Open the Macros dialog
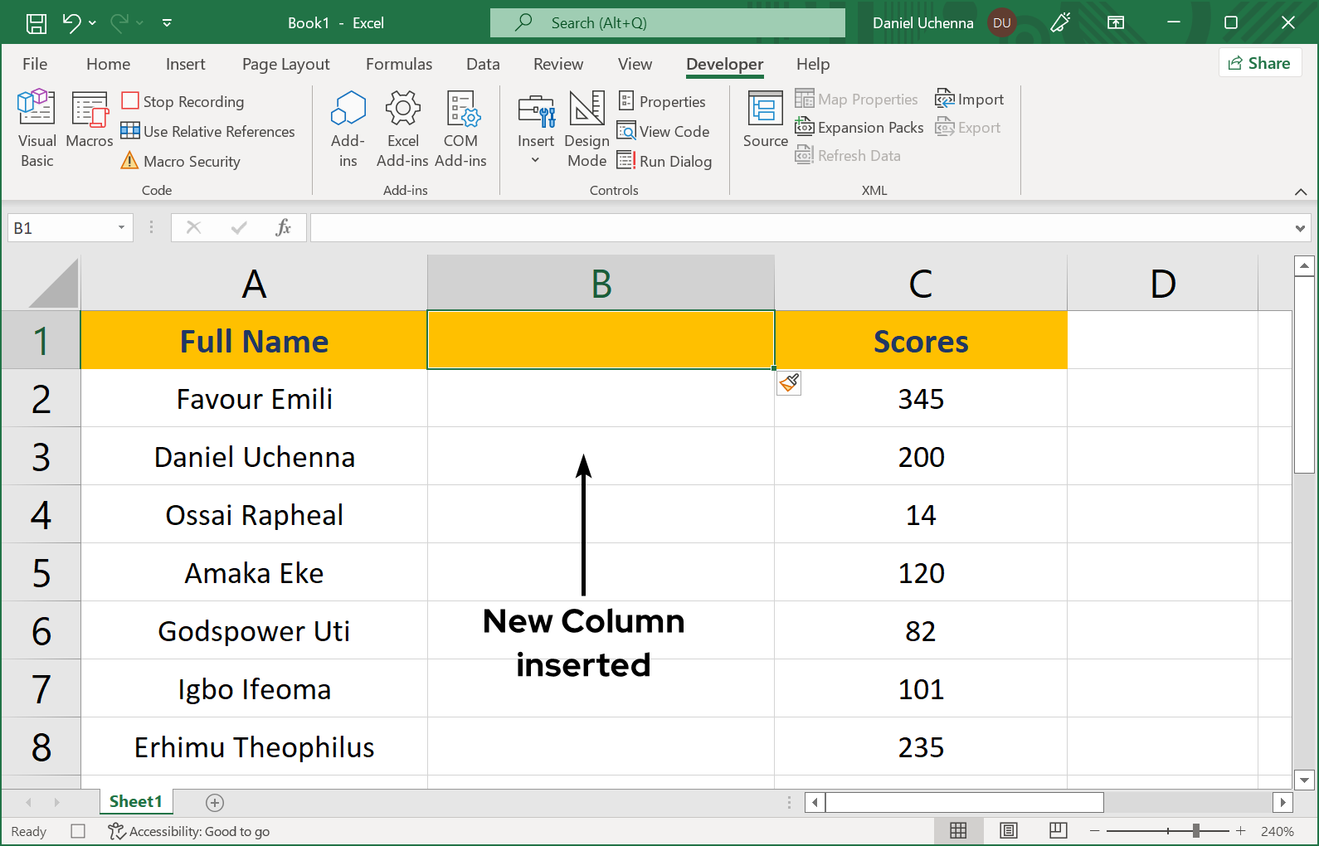 click(90, 120)
